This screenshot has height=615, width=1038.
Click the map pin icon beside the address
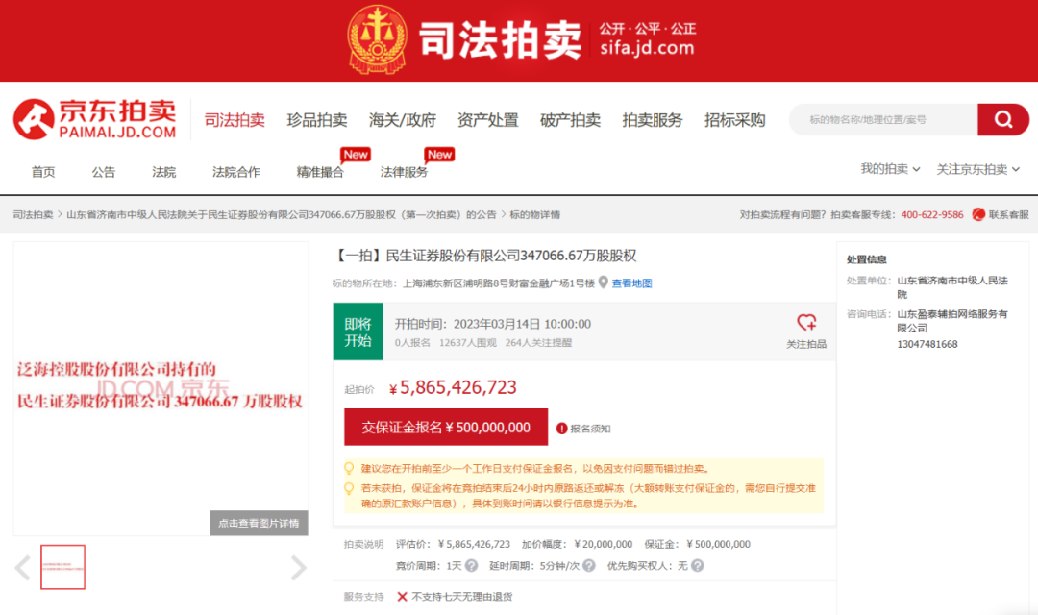pyautogui.click(x=604, y=283)
